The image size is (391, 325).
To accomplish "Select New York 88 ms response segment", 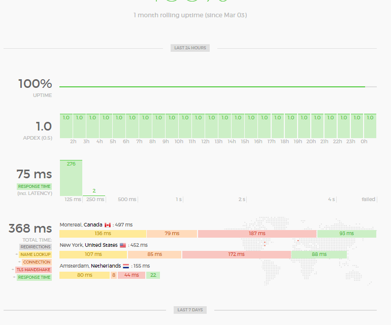I will 319,254.
